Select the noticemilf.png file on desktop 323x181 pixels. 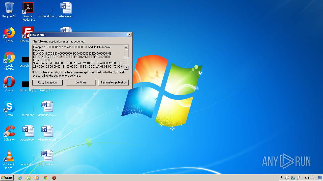(47, 10)
